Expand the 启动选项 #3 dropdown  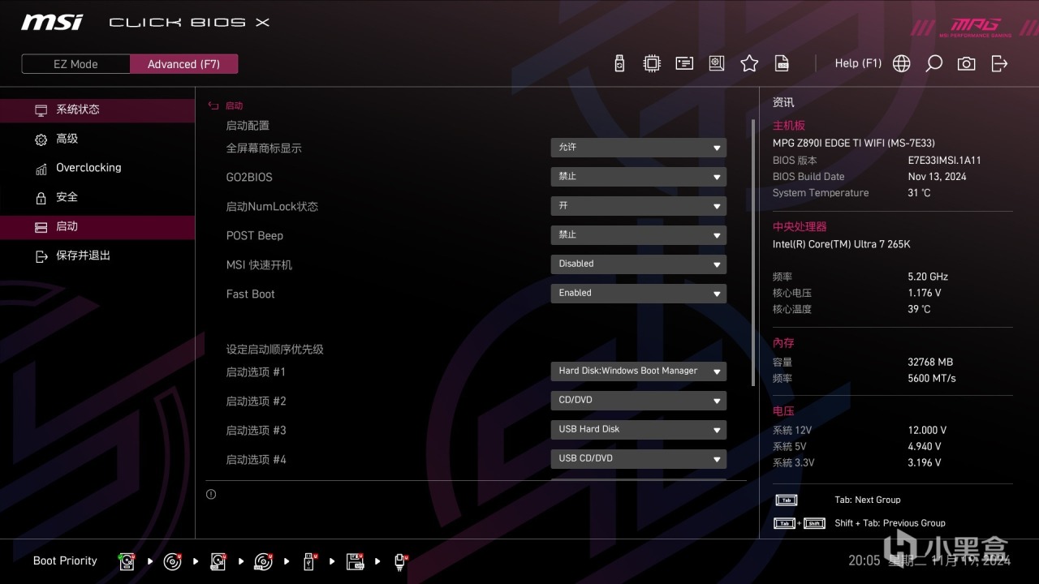click(638, 430)
